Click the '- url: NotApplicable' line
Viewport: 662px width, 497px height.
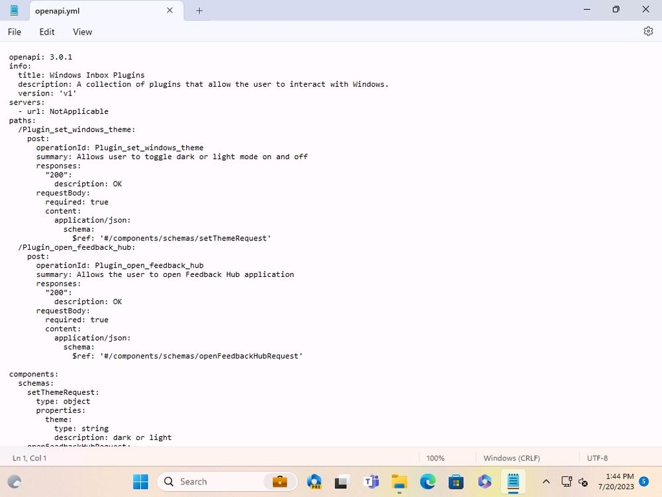click(64, 111)
